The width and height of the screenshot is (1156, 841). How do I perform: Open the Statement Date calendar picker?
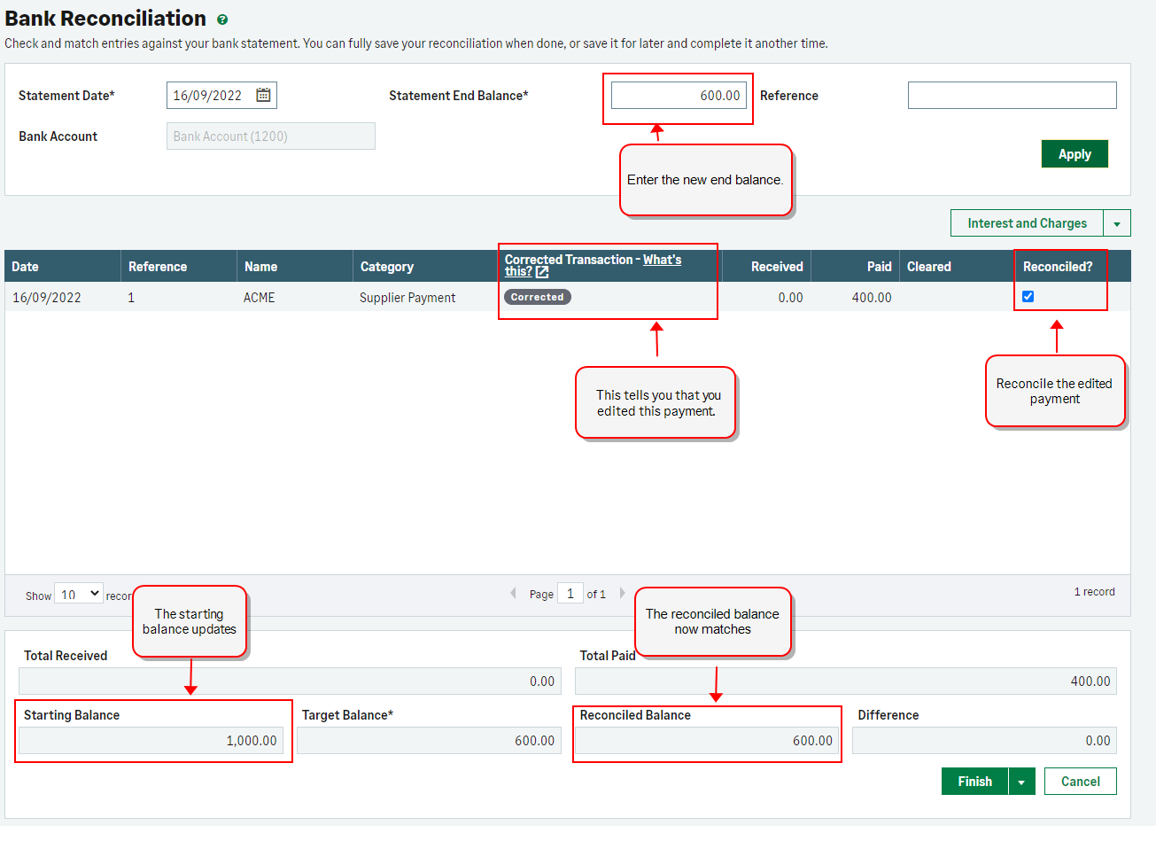coord(263,95)
